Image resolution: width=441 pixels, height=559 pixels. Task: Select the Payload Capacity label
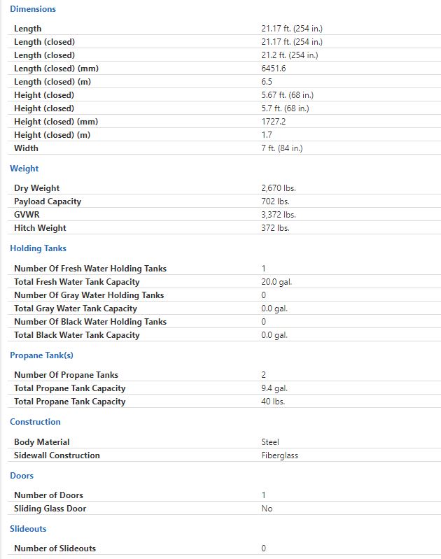click(48, 201)
